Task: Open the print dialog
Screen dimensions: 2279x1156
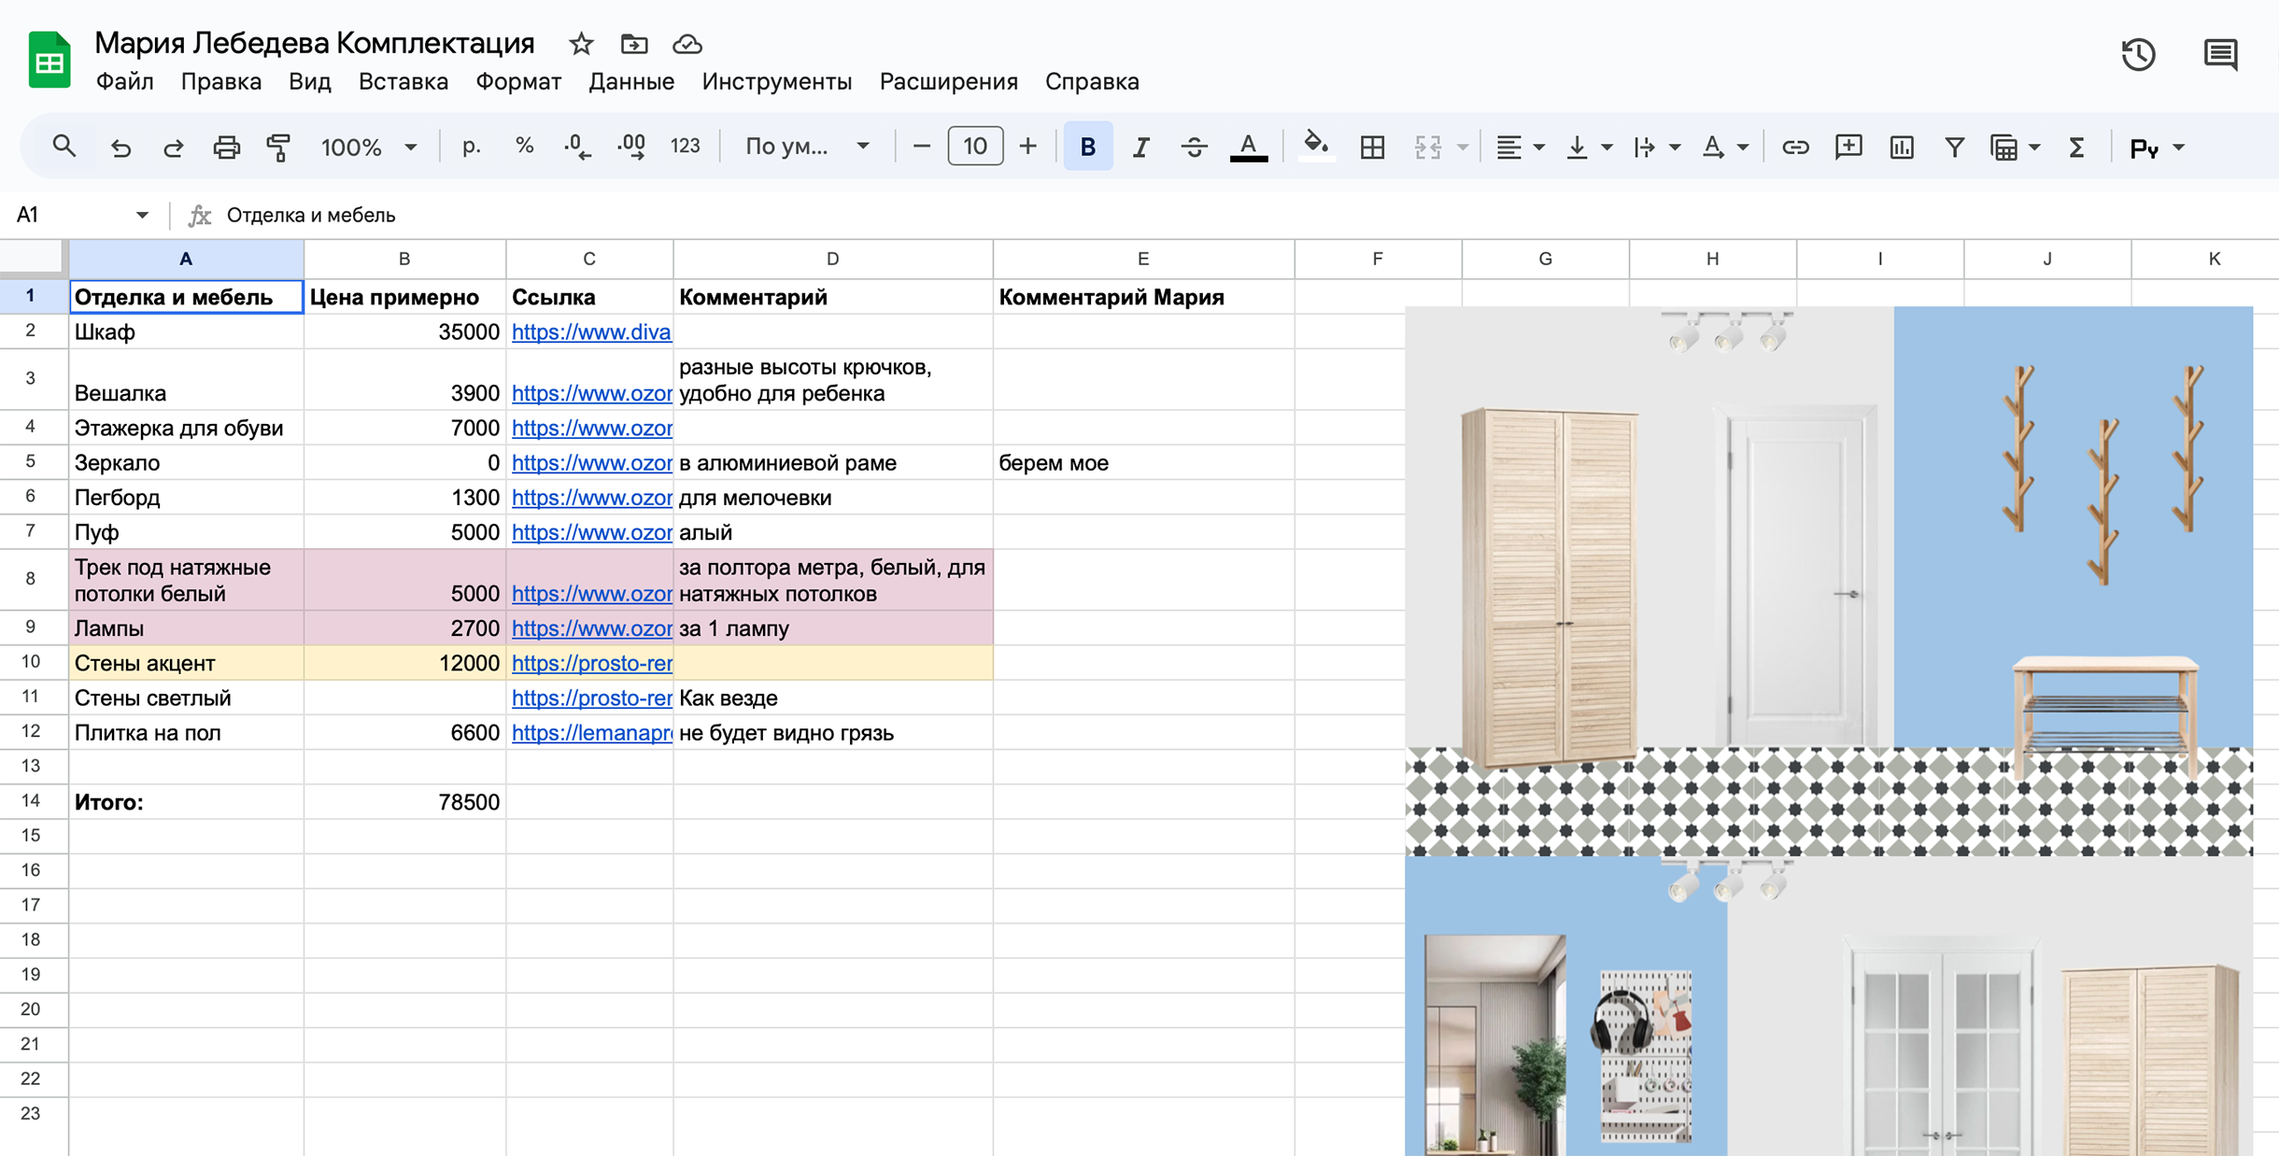Action: click(227, 147)
